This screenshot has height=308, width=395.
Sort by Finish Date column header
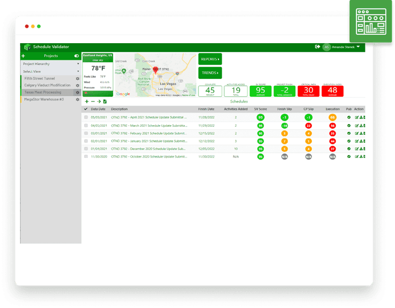coord(206,109)
